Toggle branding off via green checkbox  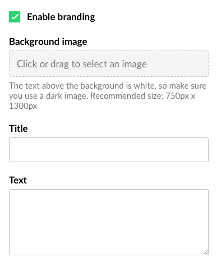point(15,17)
